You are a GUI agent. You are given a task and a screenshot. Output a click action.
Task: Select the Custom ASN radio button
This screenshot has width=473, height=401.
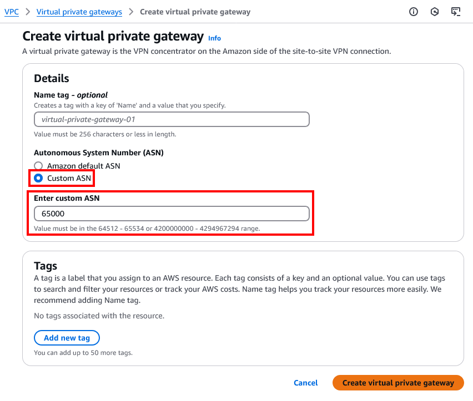[38, 178]
